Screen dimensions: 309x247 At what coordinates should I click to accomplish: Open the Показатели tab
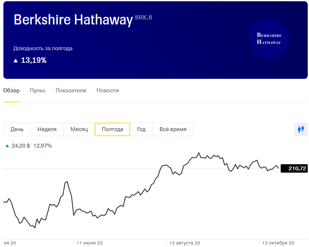click(71, 90)
